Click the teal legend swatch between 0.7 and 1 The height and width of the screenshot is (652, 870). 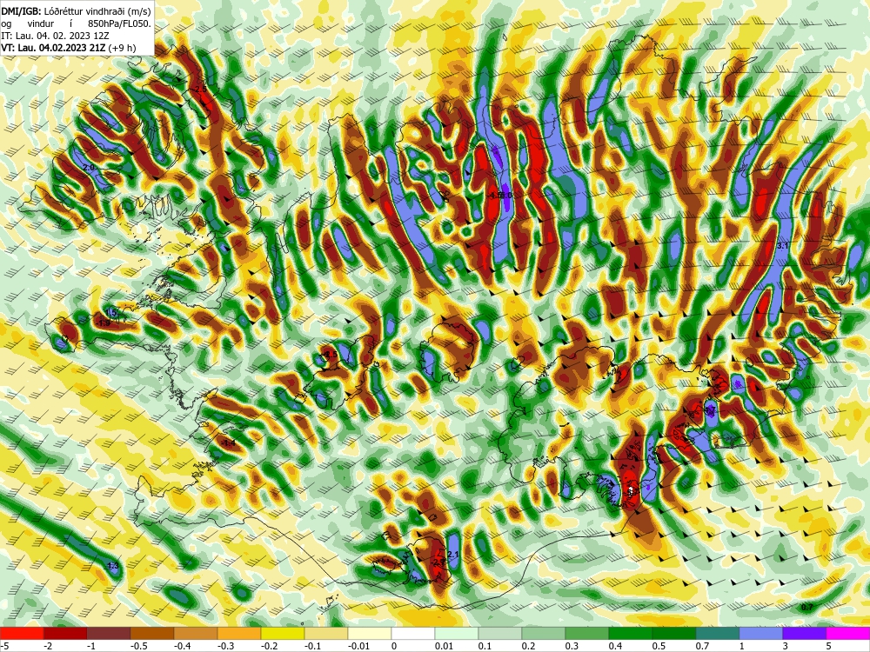[718, 634]
